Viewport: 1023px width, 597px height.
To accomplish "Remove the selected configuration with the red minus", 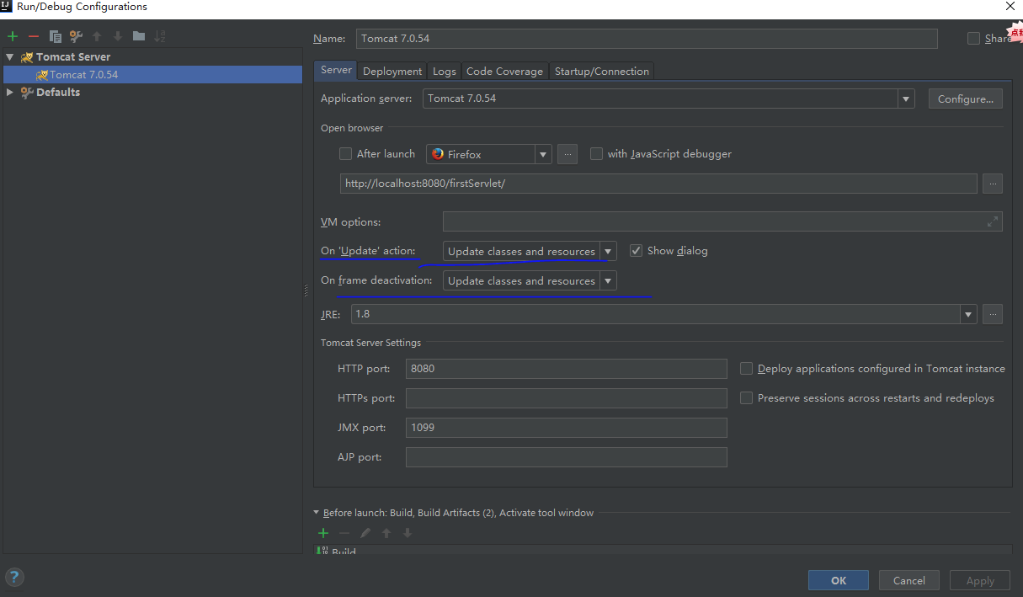I will [34, 36].
